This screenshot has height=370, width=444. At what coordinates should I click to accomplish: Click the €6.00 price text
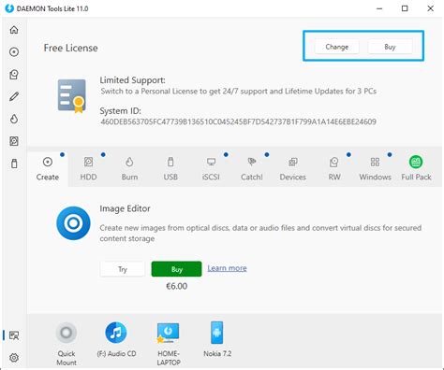click(177, 286)
